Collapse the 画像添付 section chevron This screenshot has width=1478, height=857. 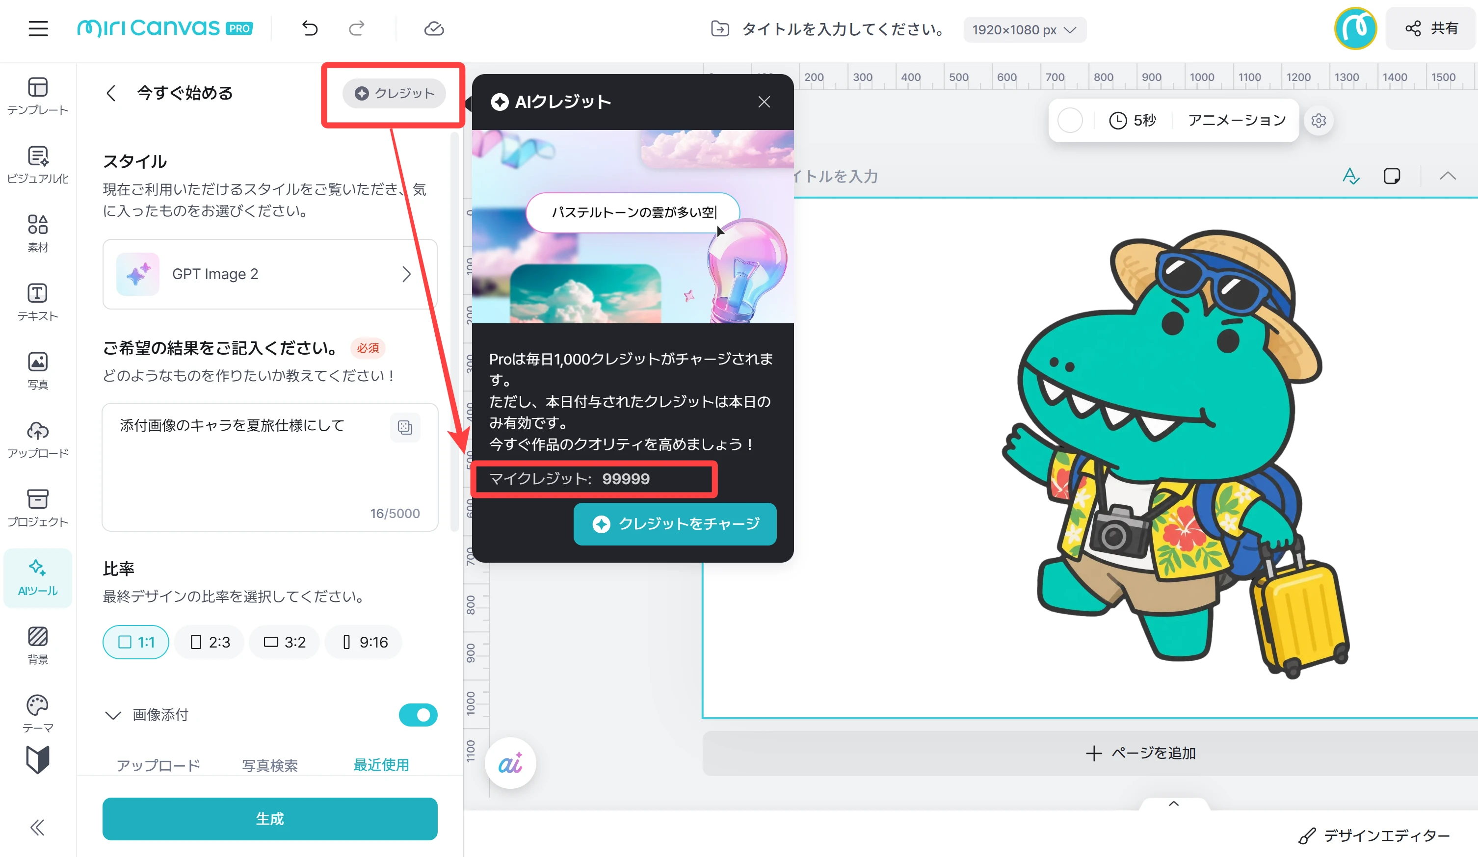click(x=112, y=715)
